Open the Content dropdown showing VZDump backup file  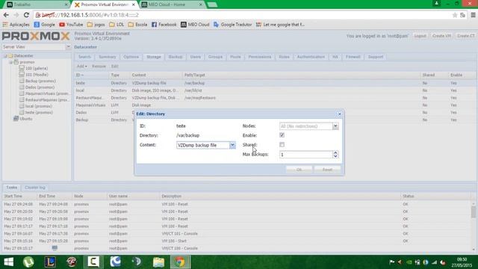coord(232,145)
